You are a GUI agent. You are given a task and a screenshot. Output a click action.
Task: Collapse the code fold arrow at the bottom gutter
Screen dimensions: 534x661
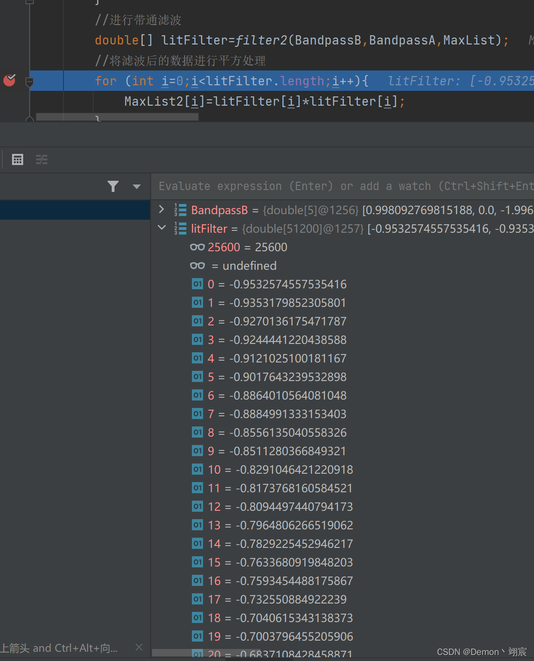click(x=29, y=120)
